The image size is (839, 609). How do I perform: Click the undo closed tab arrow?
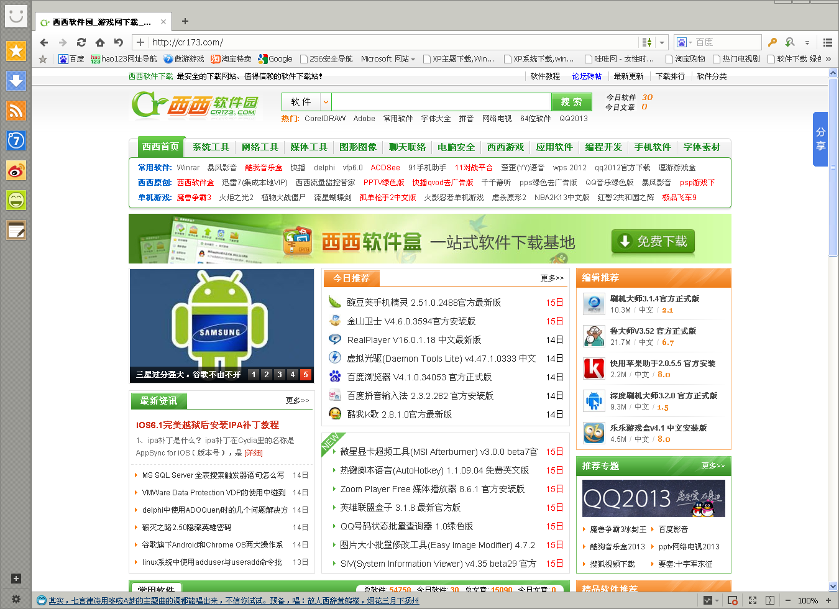118,42
